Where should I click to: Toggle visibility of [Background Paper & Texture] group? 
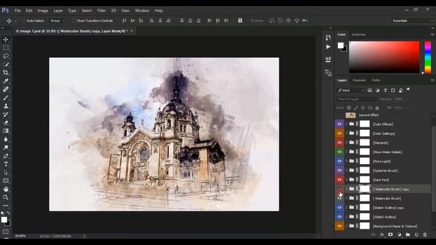(339, 226)
